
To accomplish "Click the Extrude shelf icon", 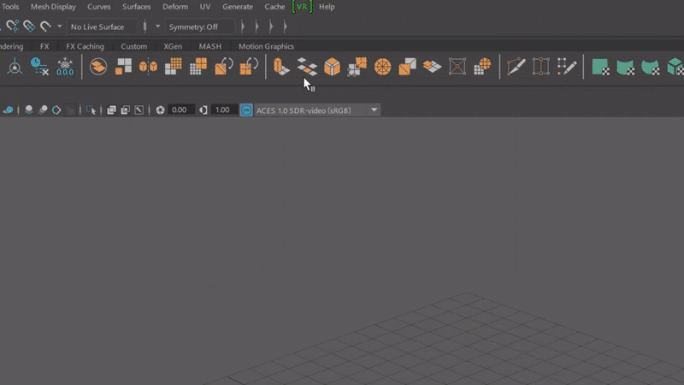I will (281, 67).
